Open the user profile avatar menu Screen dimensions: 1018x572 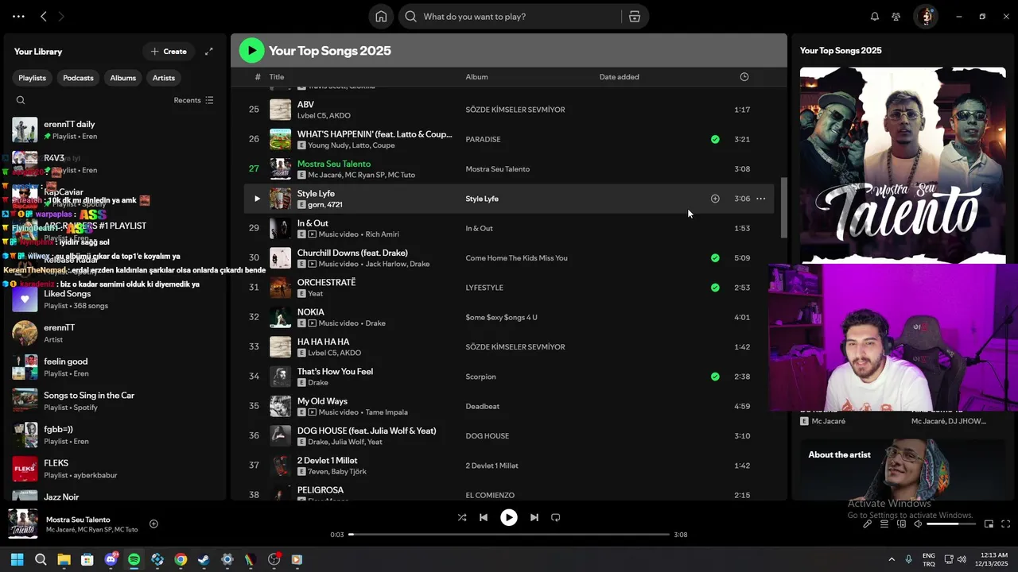(926, 17)
